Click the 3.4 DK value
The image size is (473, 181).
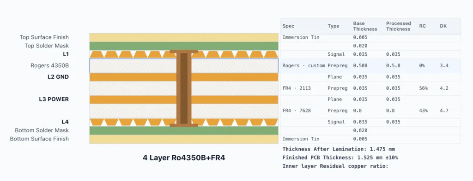(x=444, y=65)
